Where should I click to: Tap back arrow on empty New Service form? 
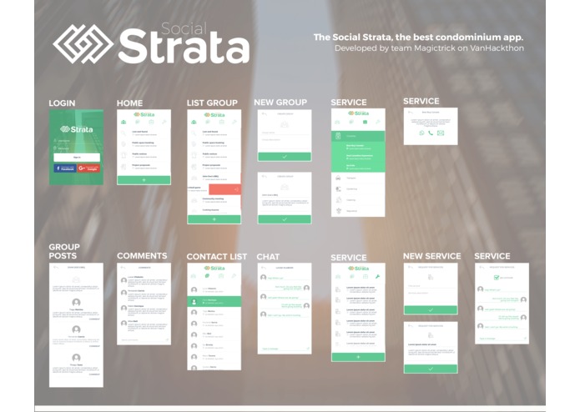pyautogui.click(x=411, y=267)
